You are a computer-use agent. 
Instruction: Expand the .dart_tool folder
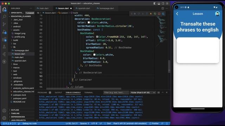point(18,20)
